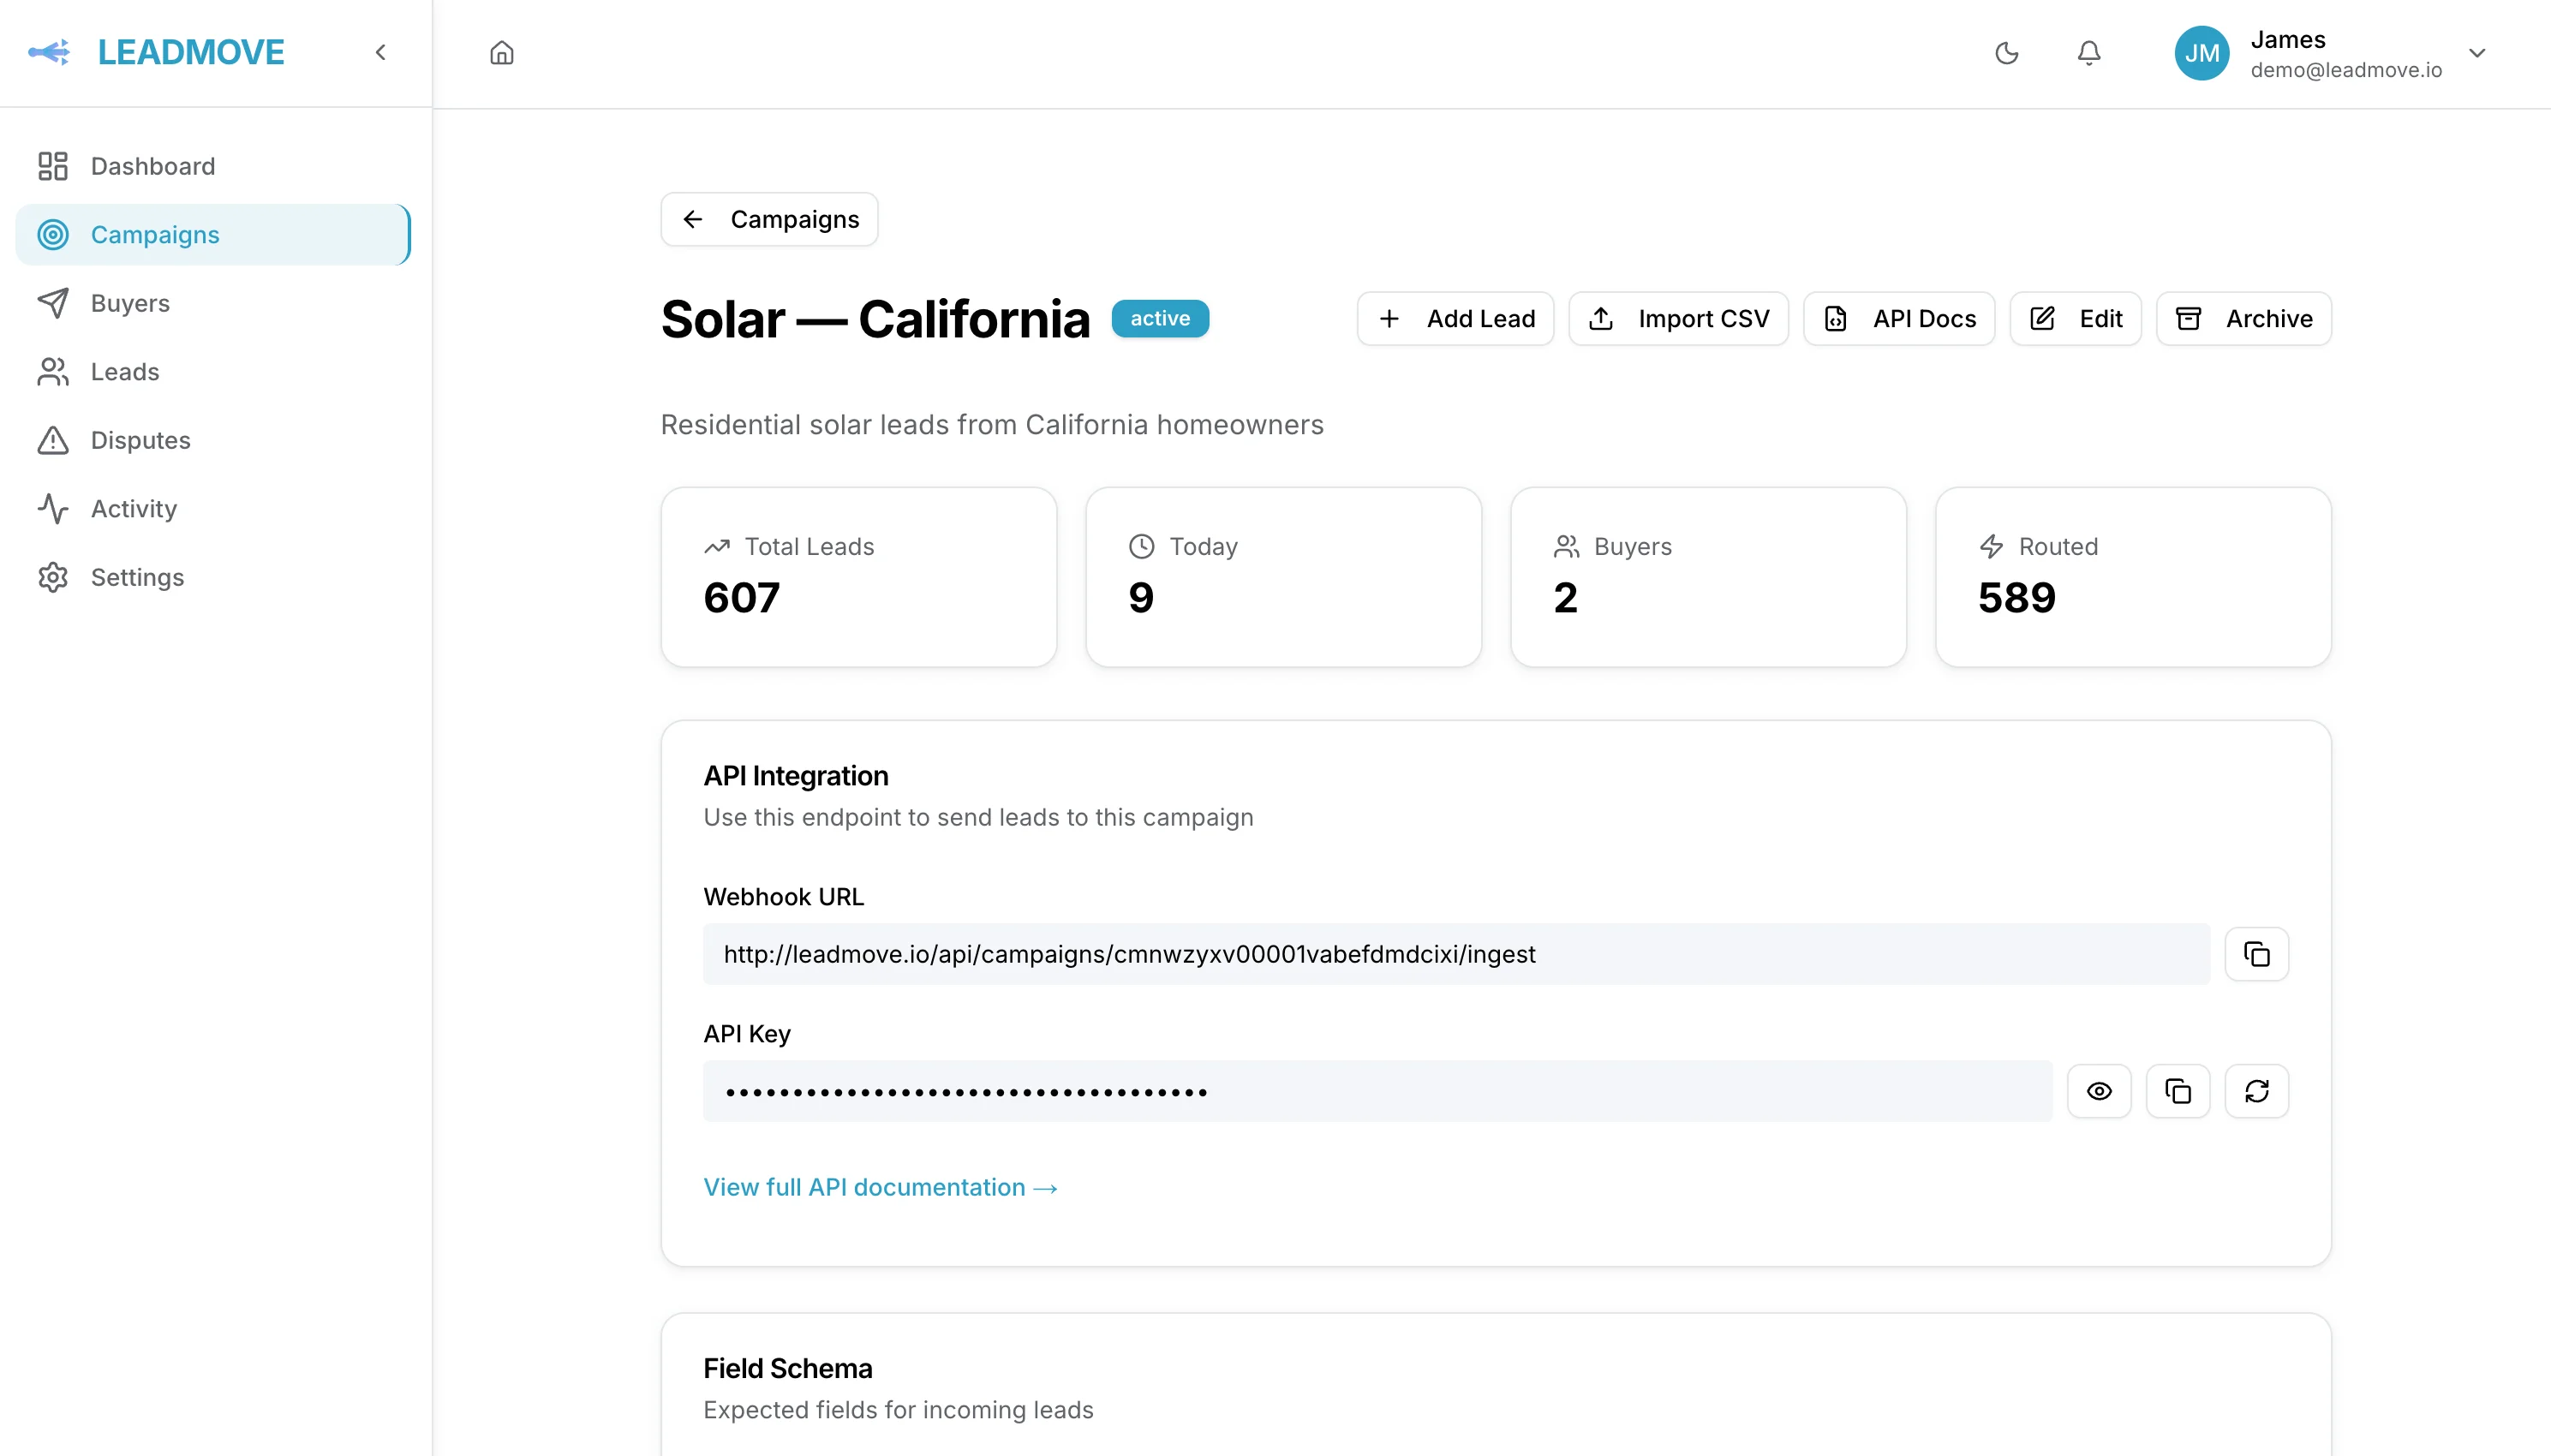
Task: Open View full API documentation link
Action: (x=880, y=1187)
